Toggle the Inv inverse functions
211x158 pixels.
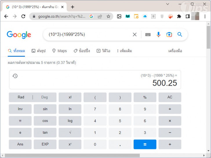click(20, 109)
